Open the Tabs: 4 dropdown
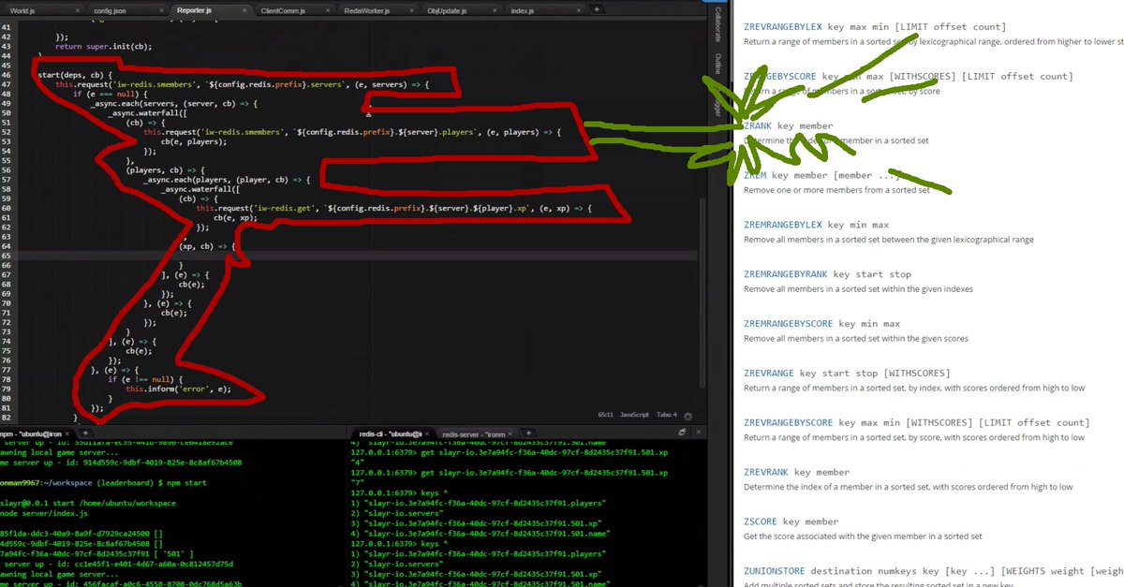This screenshot has height=587, width=1124. tap(666, 415)
